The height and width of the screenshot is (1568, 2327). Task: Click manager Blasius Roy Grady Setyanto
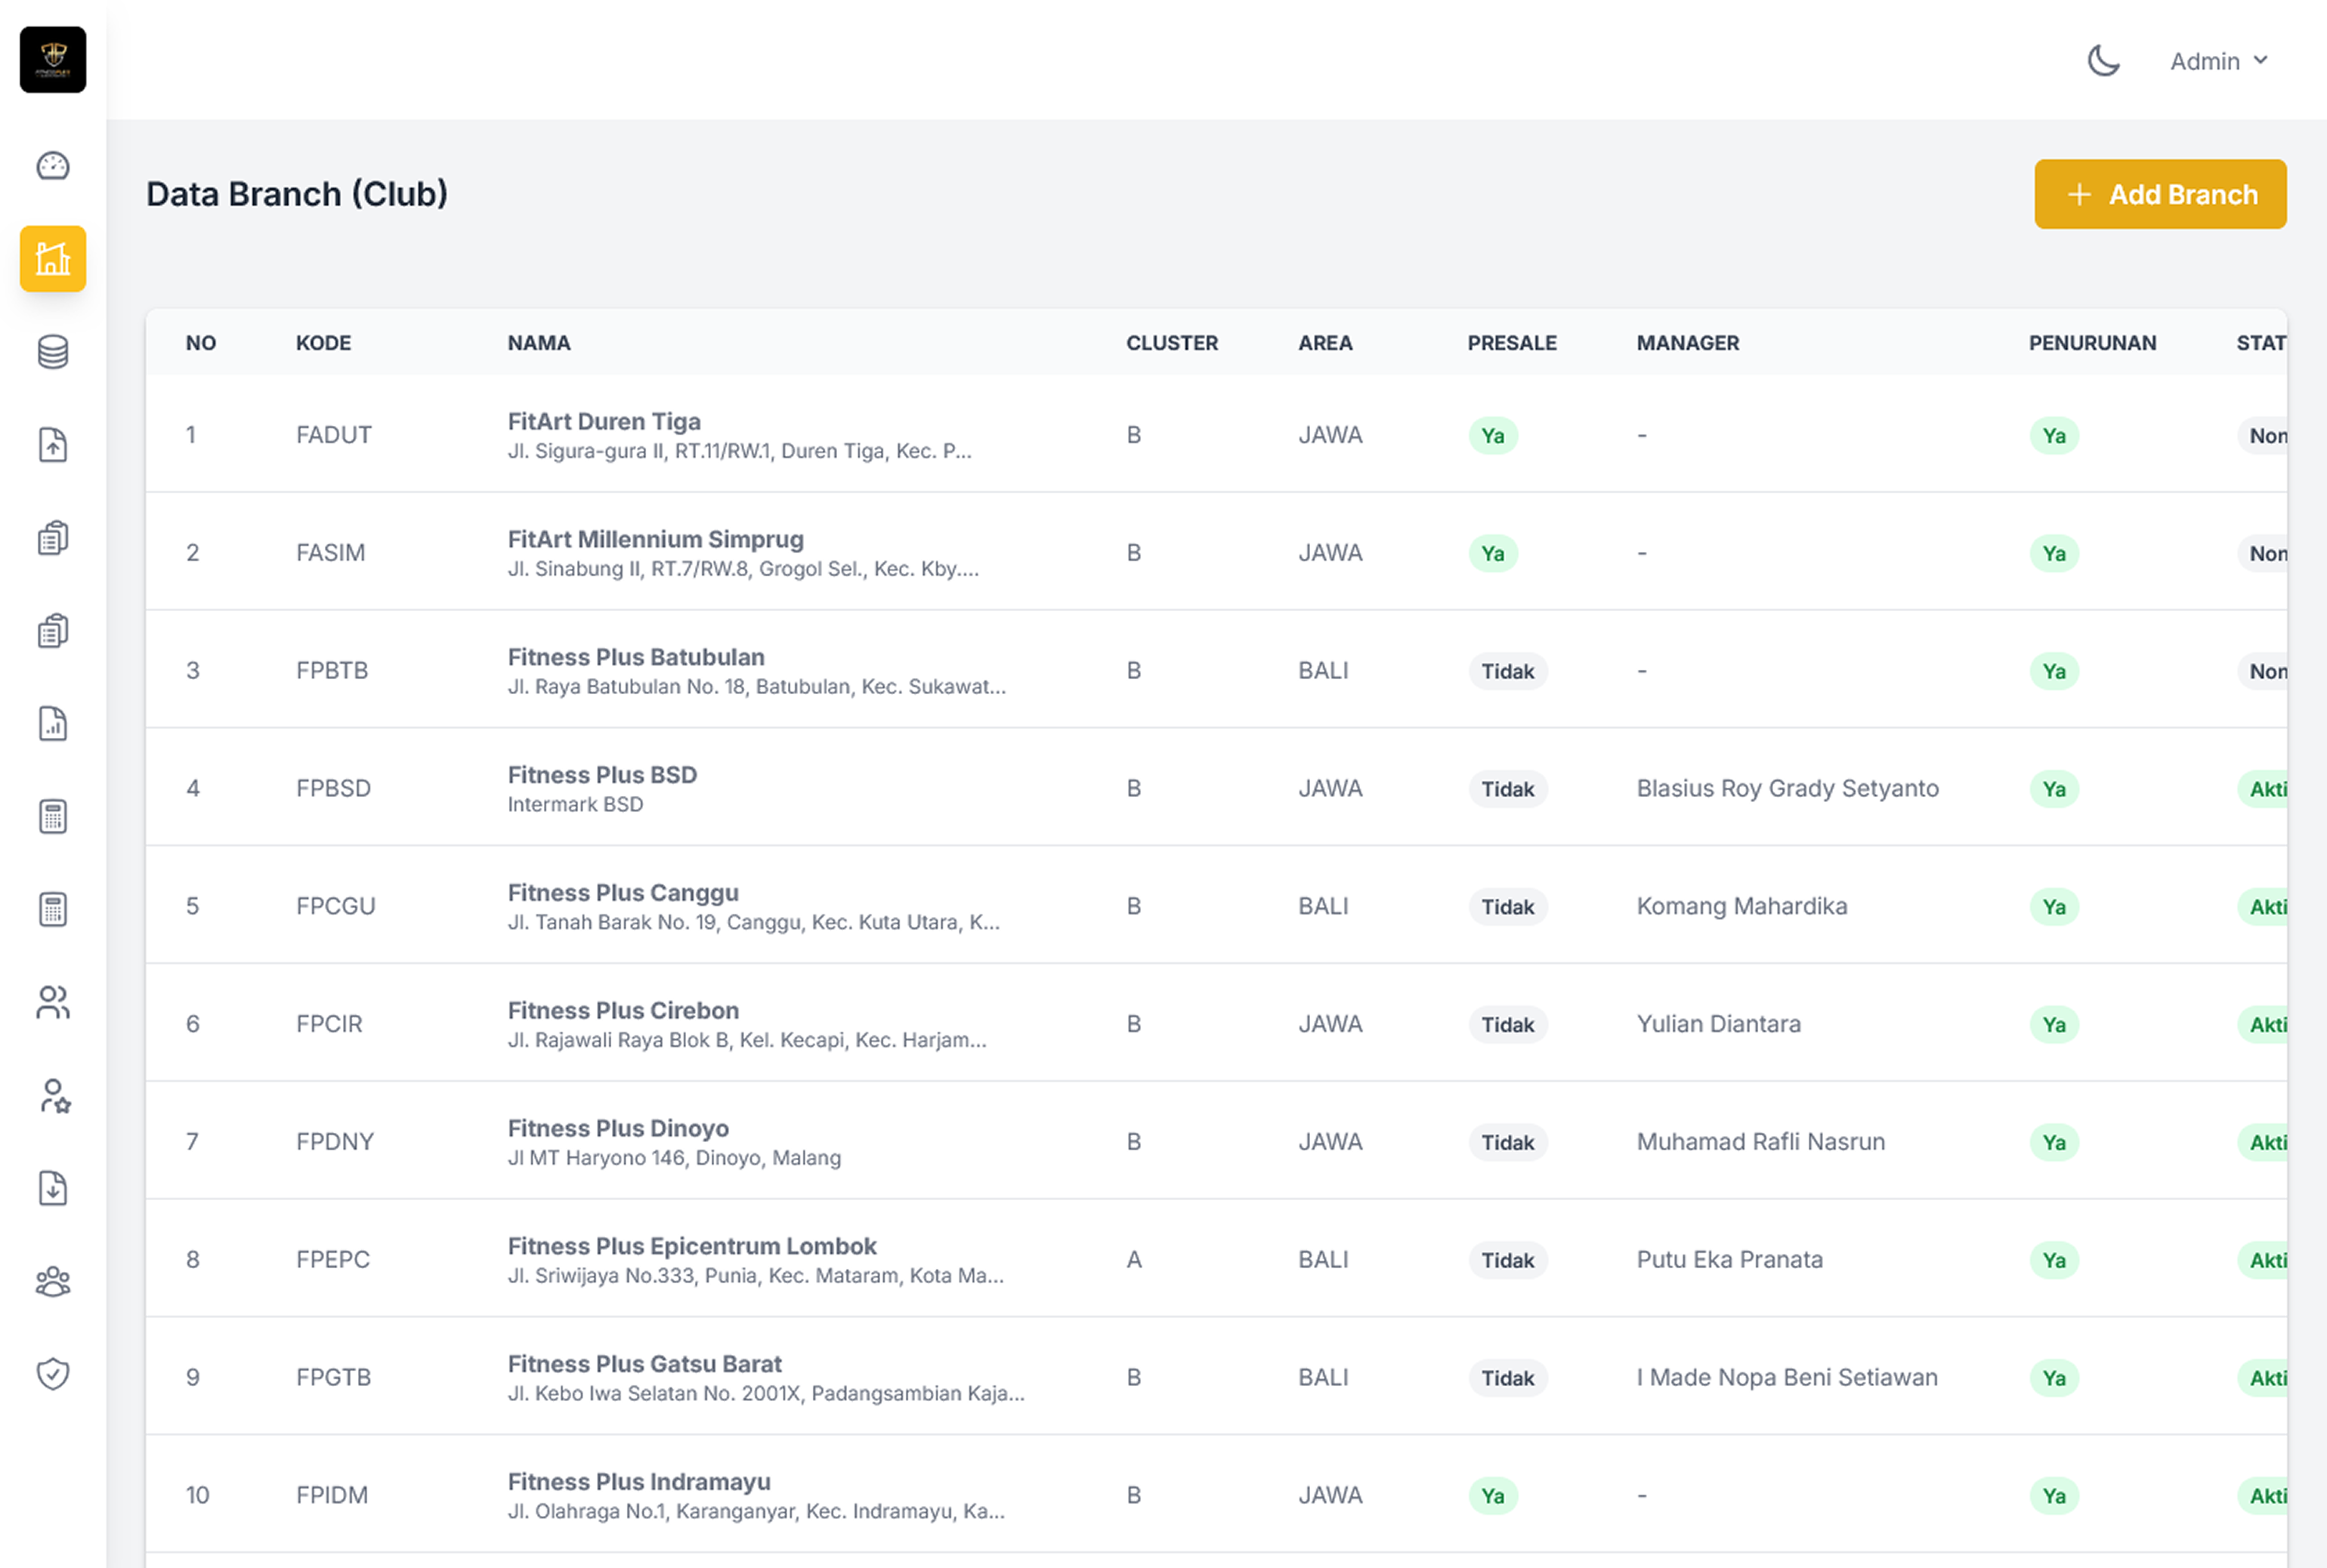(x=1788, y=789)
